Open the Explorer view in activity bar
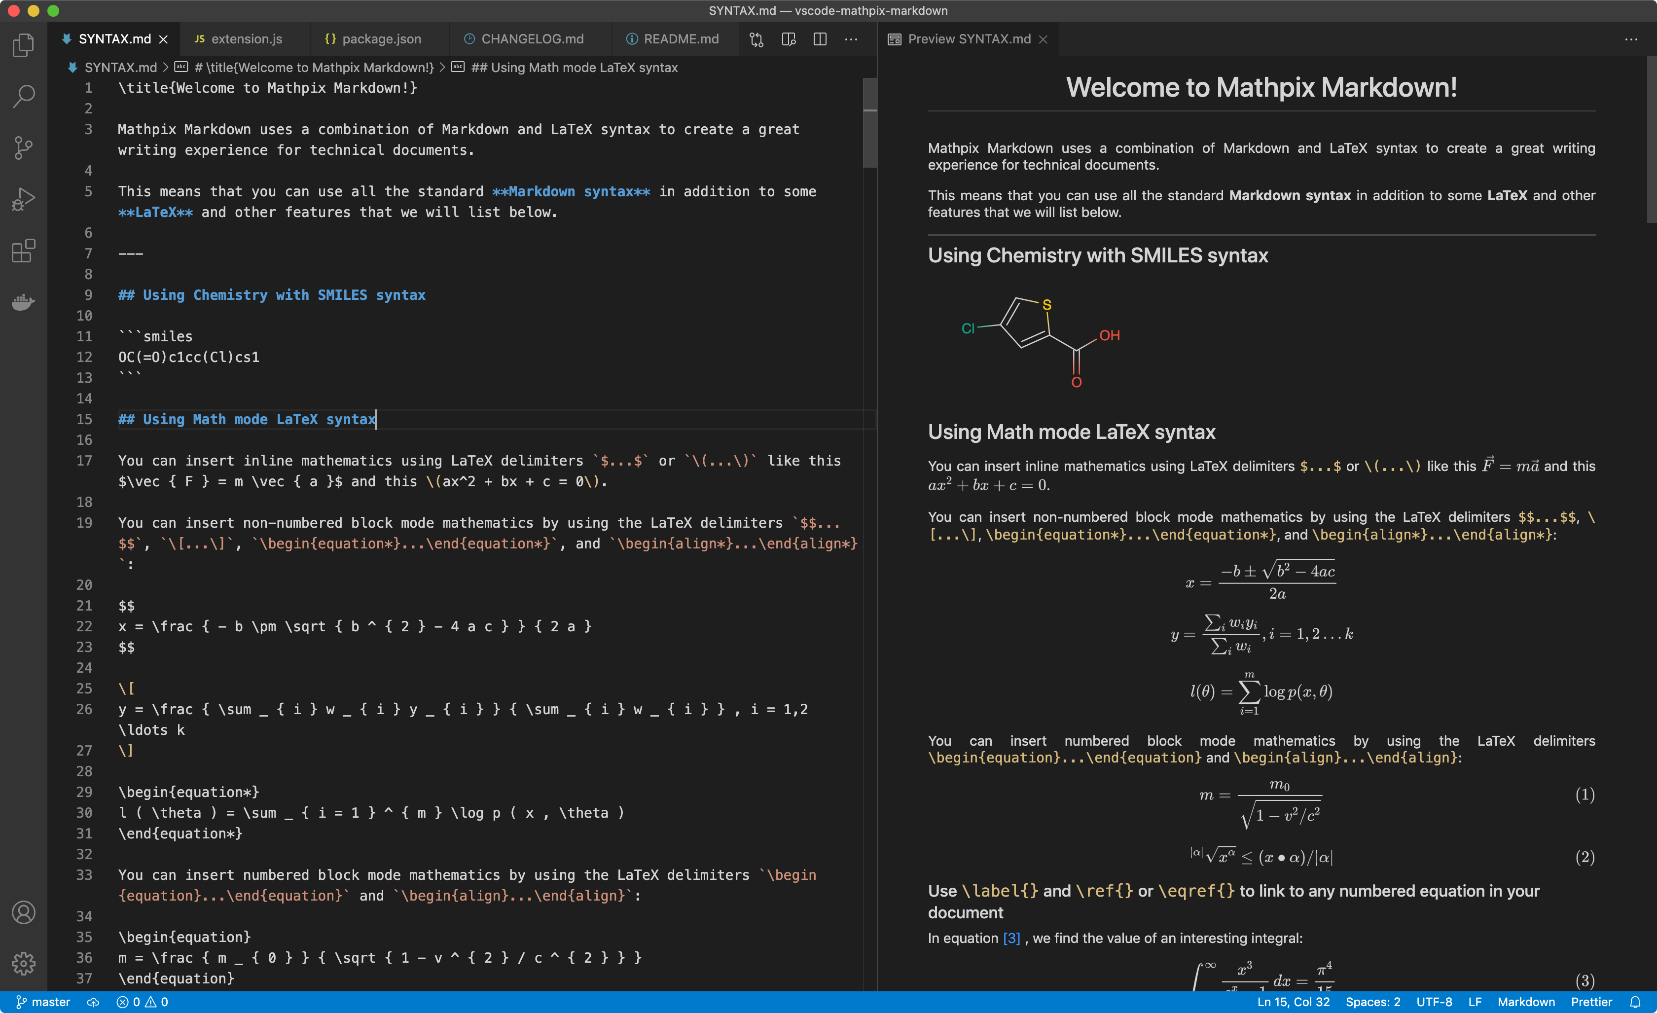 click(x=24, y=46)
